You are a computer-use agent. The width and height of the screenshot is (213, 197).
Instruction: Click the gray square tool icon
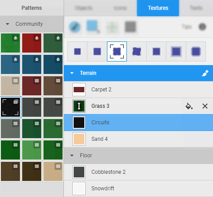click(130, 27)
